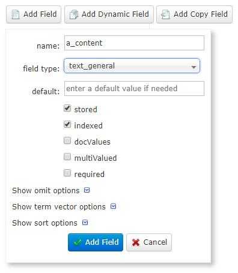The image size is (238, 273).
Task: Click the Add Copy Field icon
Action: [x=166, y=14]
